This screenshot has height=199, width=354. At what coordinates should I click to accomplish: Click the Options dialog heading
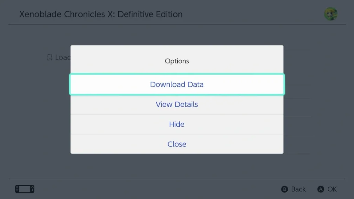click(177, 61)
